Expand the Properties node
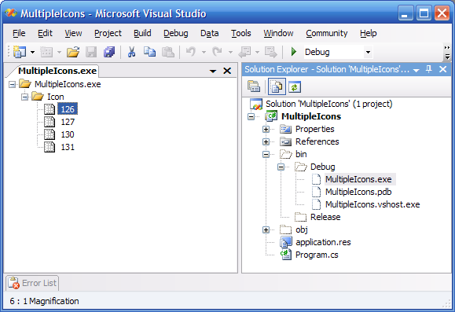The height and width of the screenshot is (312, 455). click(266, 129)
